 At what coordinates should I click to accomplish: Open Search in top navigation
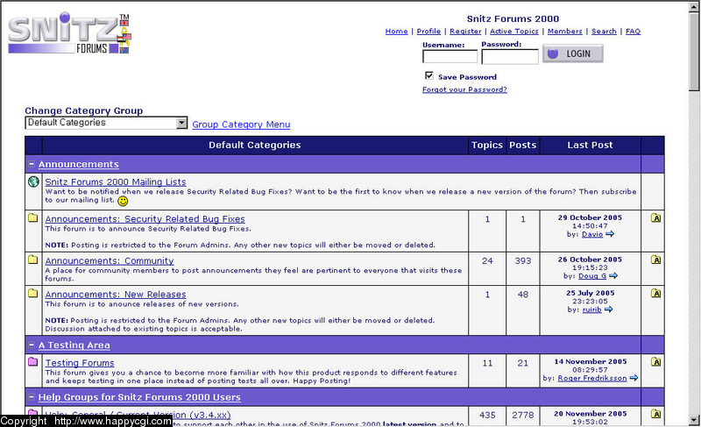pos(604,32)
